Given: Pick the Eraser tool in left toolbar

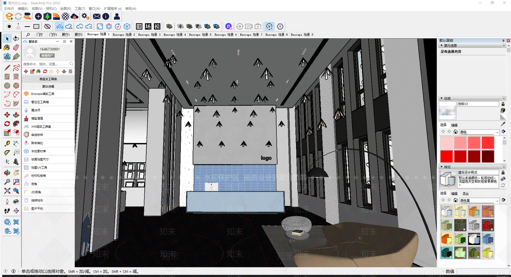Looking at the screenshot, I should click(16, 47).
